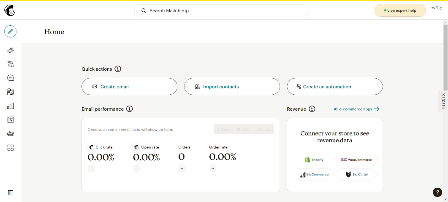Go to Automations flow icon in sidebar

pyautogui.click(x=11, y=64)
